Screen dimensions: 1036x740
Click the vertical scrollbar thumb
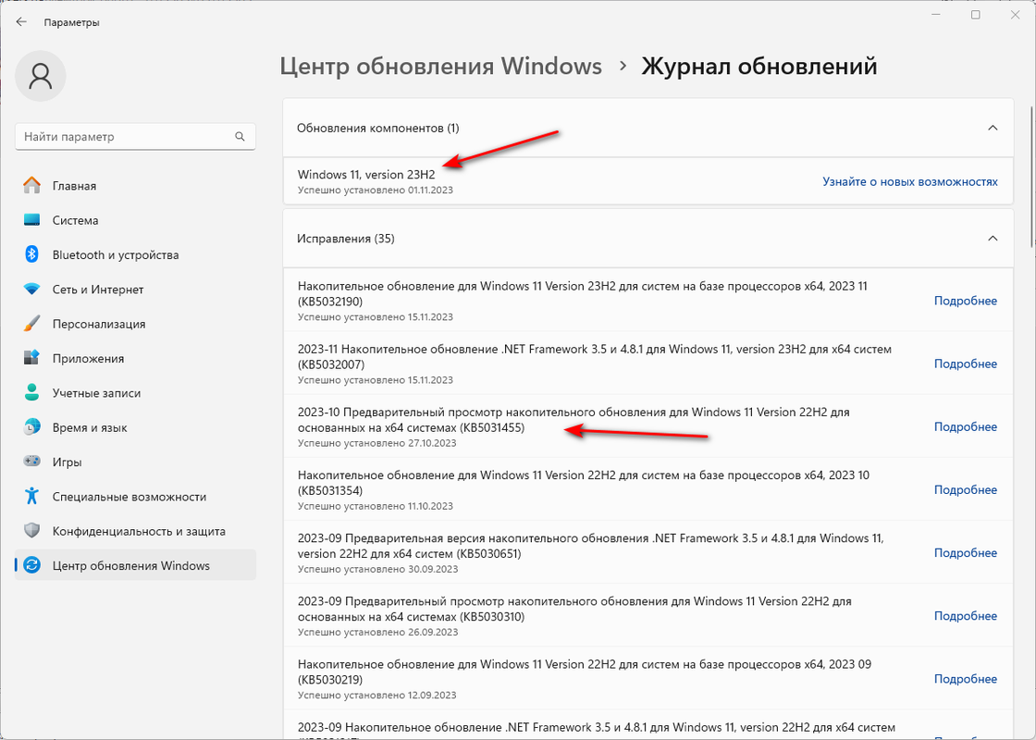tap(1032, 175)
